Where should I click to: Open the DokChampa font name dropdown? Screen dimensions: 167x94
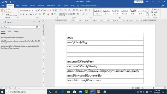pyautogui.click(x=30, y=10)
